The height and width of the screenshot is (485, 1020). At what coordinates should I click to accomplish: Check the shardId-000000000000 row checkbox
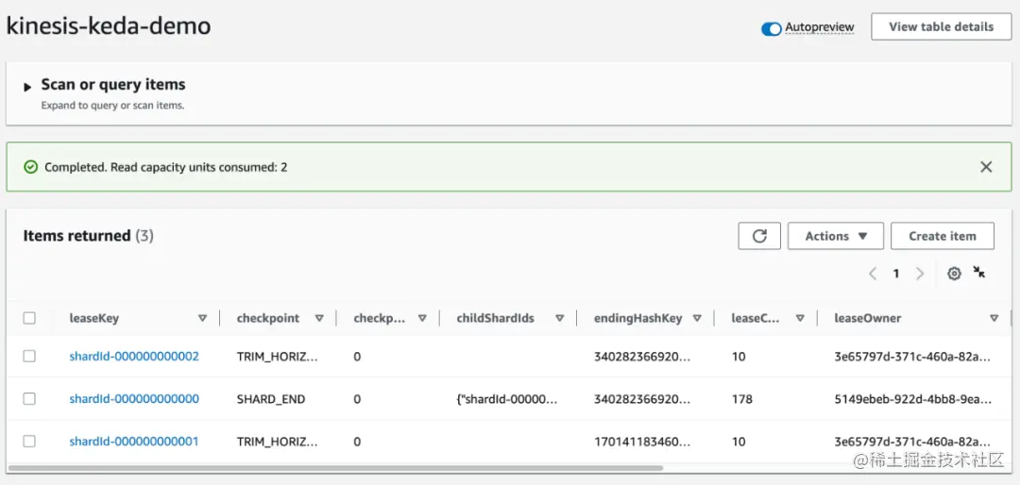coord(29,398)
